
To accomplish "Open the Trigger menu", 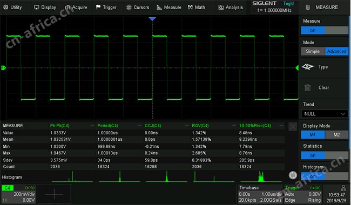I will (106, 8).
